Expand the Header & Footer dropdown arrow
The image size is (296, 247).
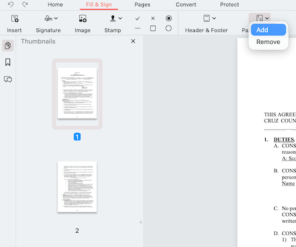click(x=214, y=18)
